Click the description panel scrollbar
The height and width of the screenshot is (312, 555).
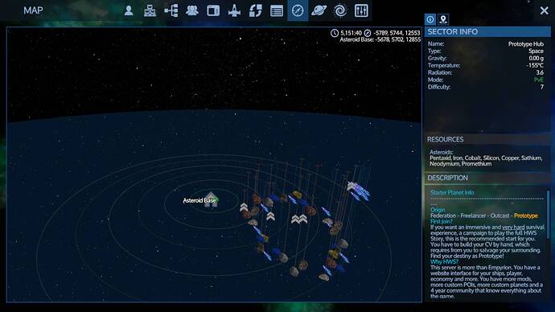click(549, 215)
